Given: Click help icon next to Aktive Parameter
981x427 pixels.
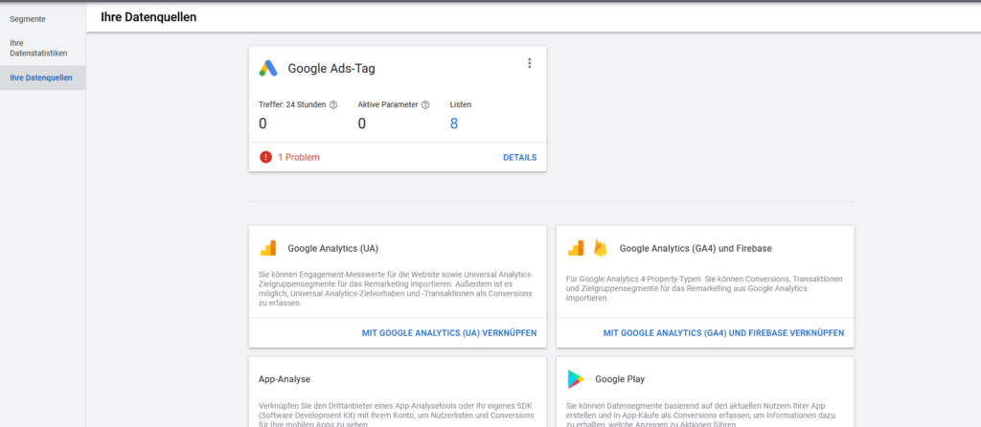Looking at the screenshot, I should tap(425, 104).
